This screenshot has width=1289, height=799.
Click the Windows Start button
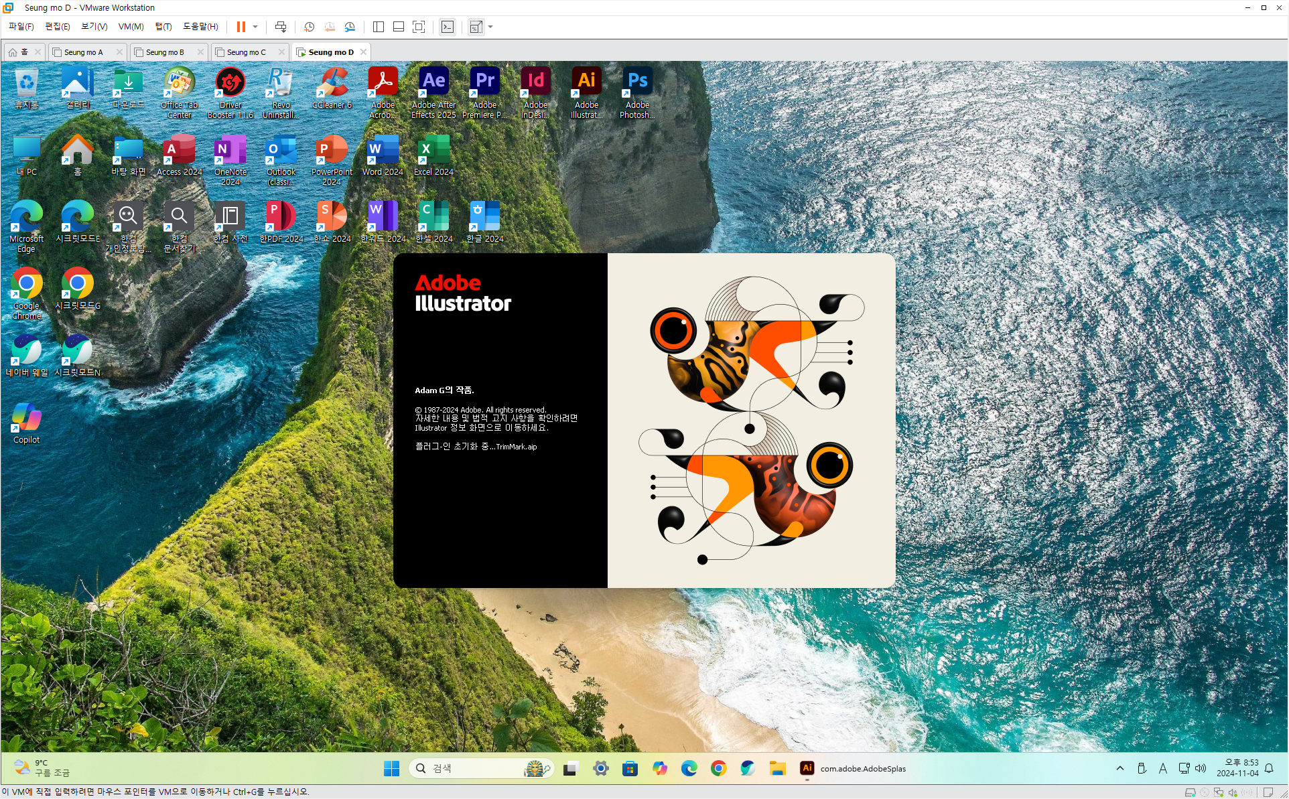pyautogui.click(x=391, y=768)
